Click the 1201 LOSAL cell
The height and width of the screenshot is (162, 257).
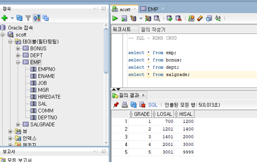point(163,129)
